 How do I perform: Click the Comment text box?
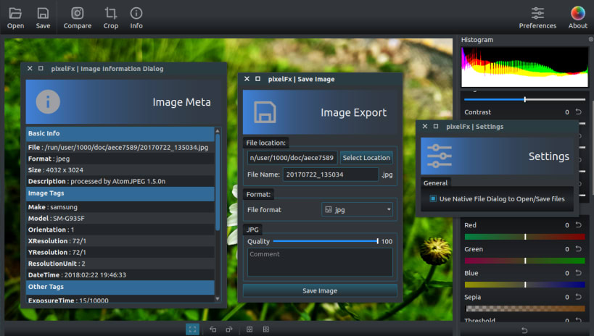point(320,262)
